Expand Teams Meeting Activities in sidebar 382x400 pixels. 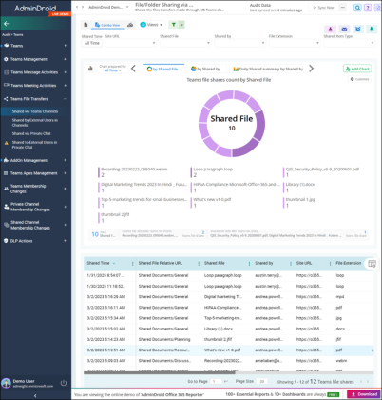[35, 86]
